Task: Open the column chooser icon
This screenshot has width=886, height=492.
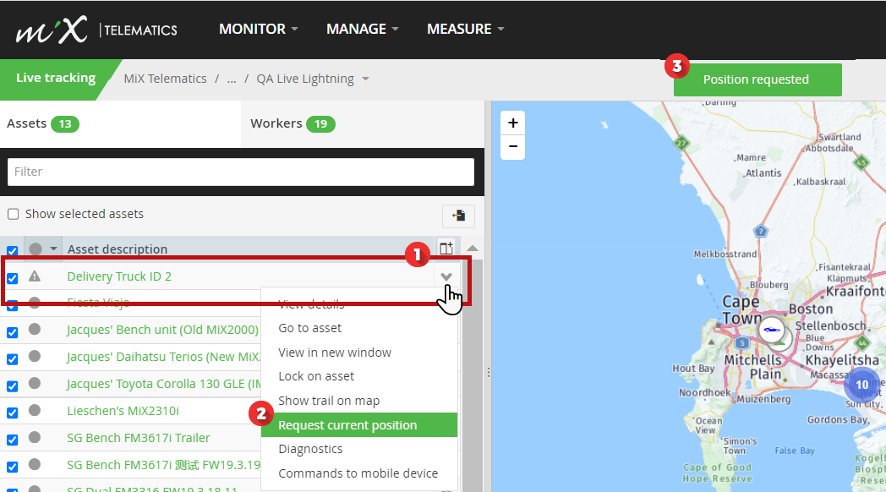Action: pos(446,248)
